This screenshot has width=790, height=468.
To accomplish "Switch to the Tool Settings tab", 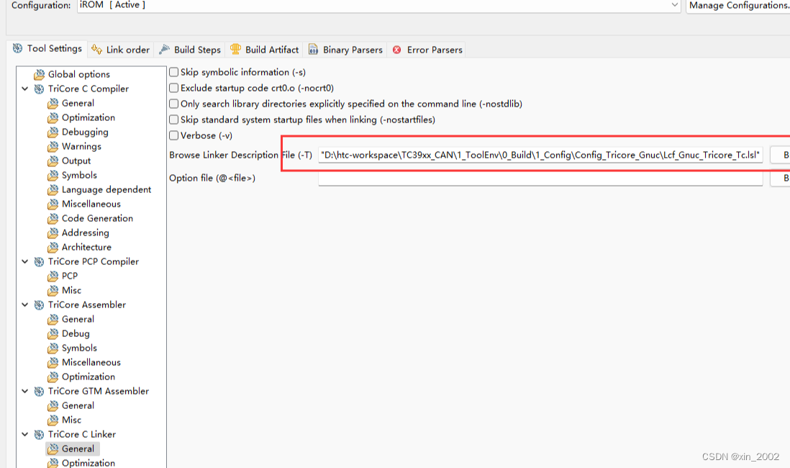I will point(47,48).
